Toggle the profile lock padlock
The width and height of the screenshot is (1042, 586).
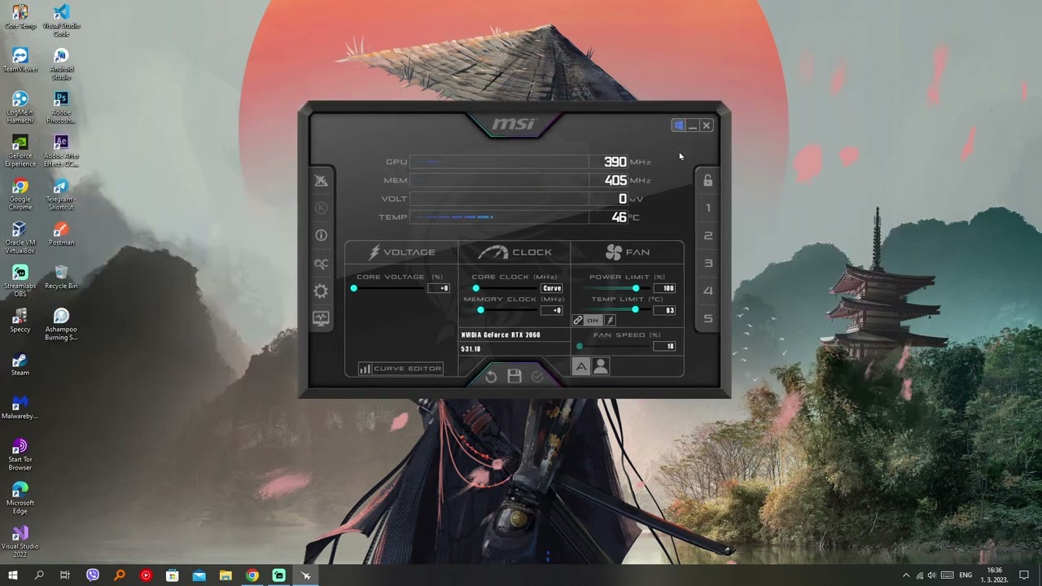point(708,181)
